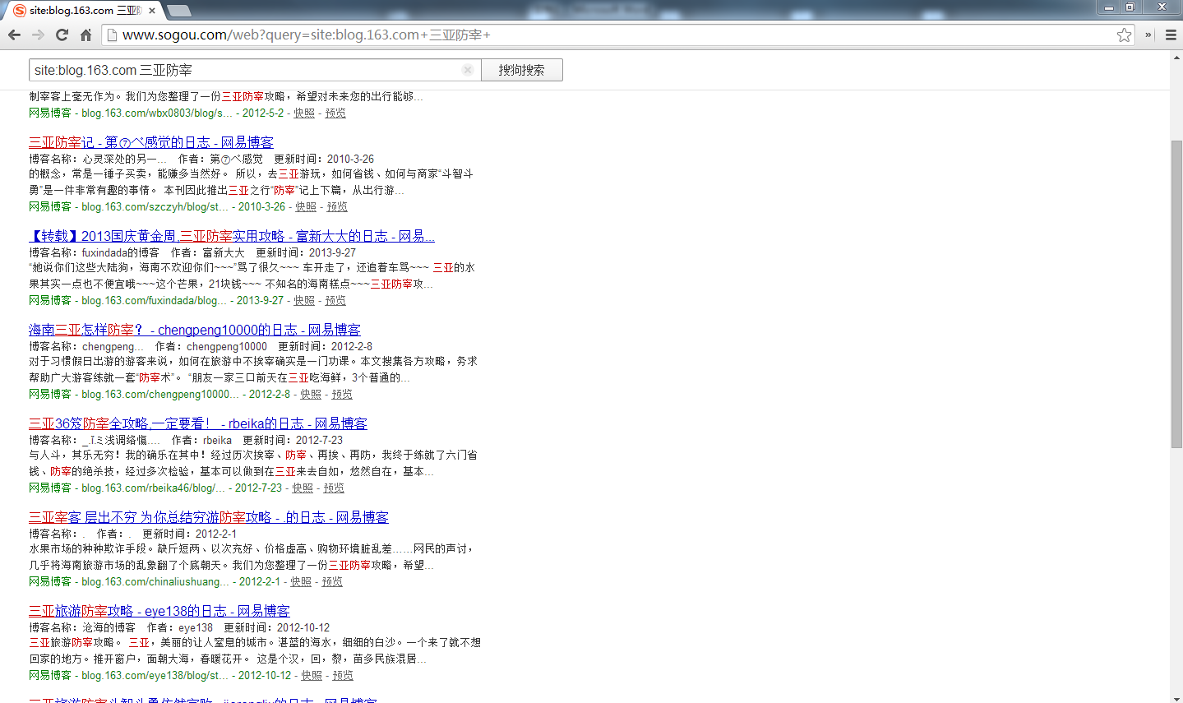The height and width of the screenshot is (703, 1183).
Task: Open 三亚36笈防宰全攻略 result
Action: tap(197, 423)
